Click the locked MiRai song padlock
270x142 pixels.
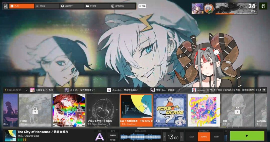(x=35, y=110)
